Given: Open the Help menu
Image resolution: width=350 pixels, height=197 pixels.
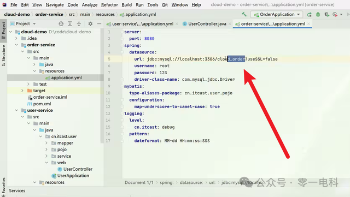Looking at the screenshot, I should pos(196,5).
